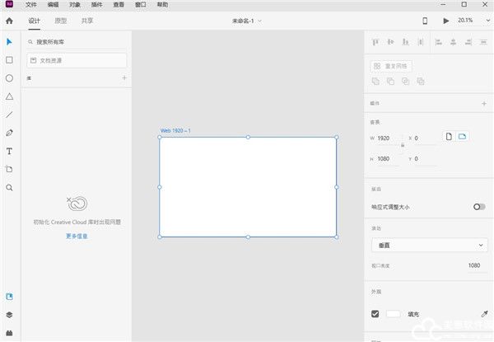Switch to the 原型 tab
494x342 pixels.
coord(61,20)
